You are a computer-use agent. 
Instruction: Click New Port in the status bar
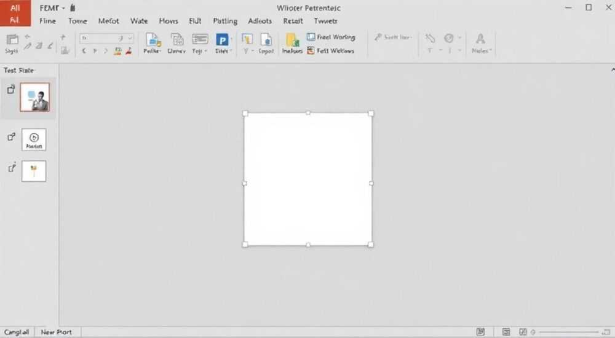coord(56,332)
